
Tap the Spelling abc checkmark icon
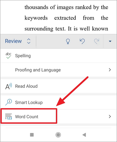coord(8,55)
